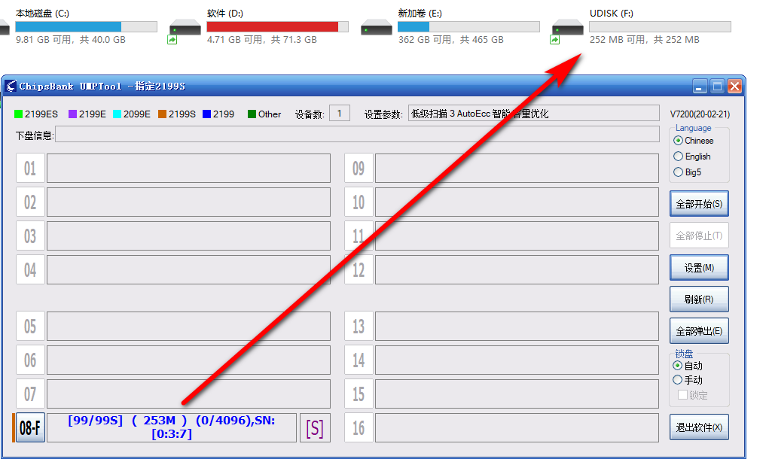The height and width of the screenshot is (462, 769).
Task: Select port number 04 button
Action: 30,269
